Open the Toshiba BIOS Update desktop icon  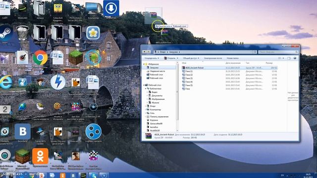pos(40,132)
